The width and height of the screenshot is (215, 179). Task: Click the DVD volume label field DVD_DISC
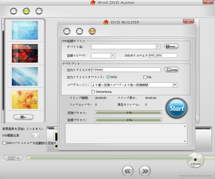(163, 55)
